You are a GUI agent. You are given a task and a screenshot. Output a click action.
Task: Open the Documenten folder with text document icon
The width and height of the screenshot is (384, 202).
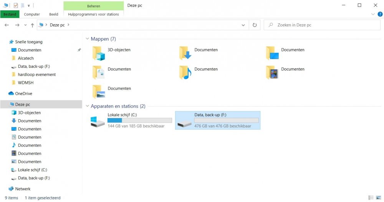112,72
